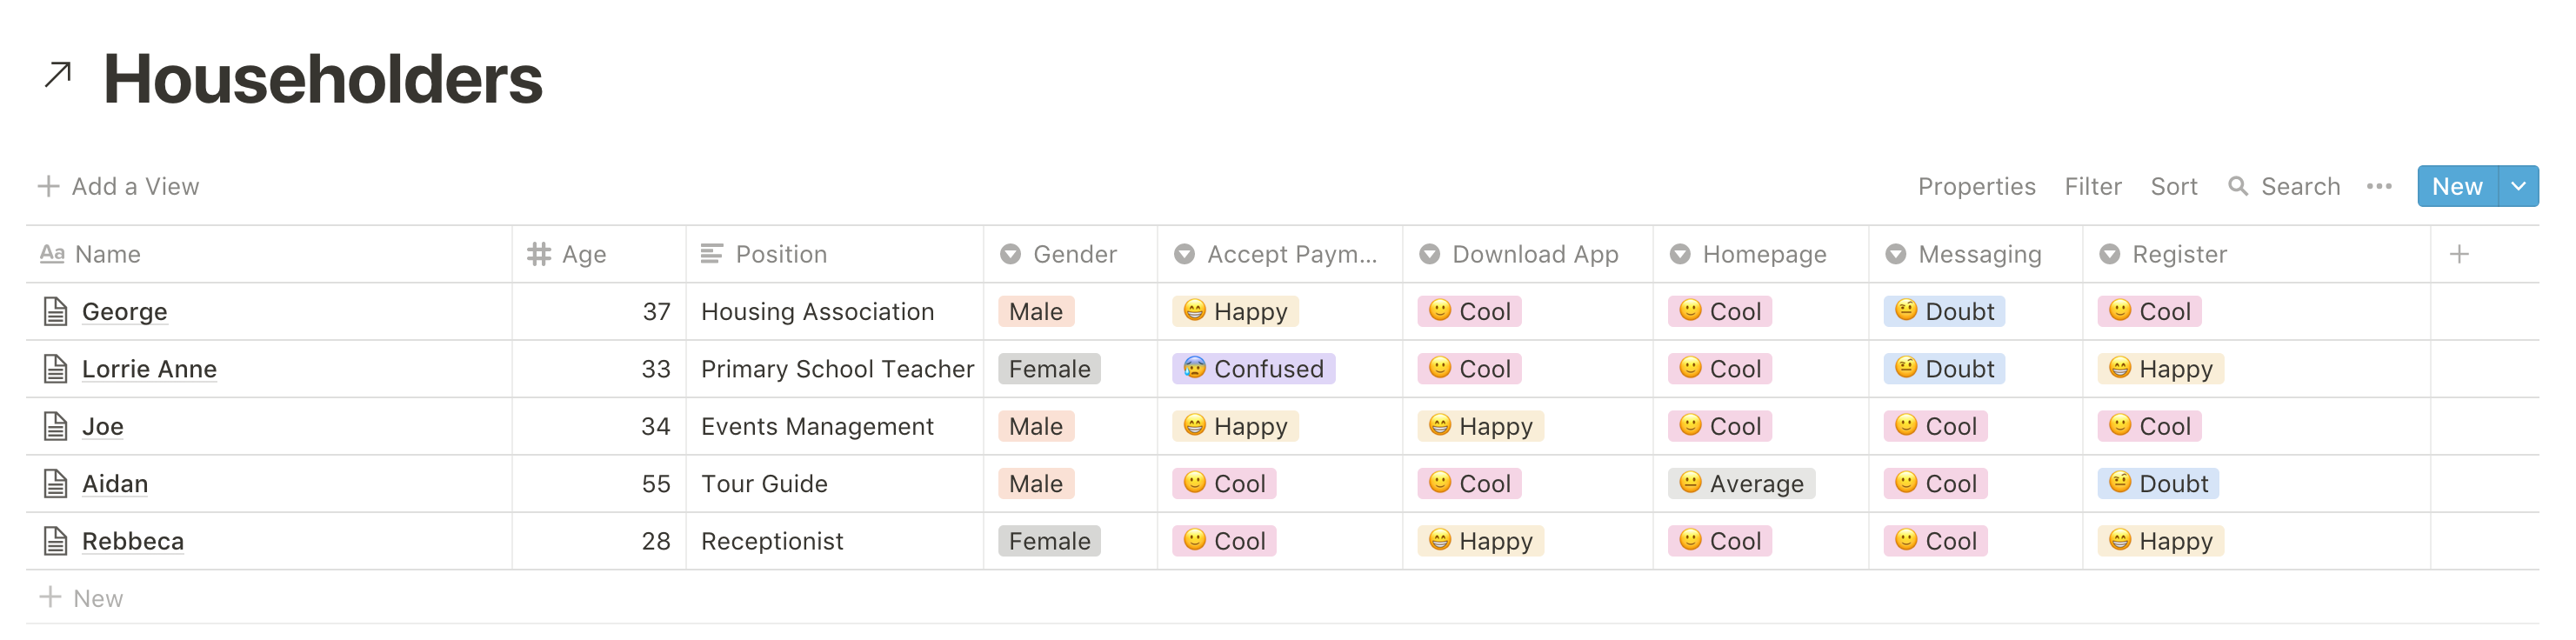Add a new row at table bottom
The width and height of the screenshot is (2576, 640).
(80, 598)
